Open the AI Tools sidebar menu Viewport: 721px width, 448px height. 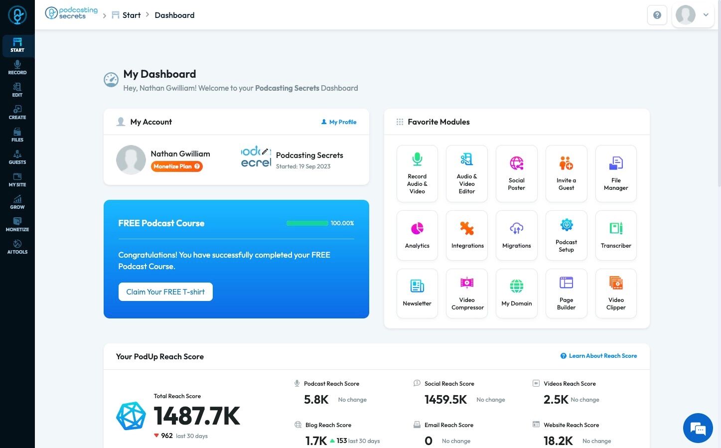click(17, 247)
